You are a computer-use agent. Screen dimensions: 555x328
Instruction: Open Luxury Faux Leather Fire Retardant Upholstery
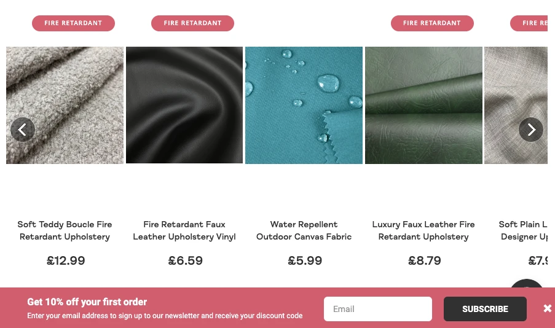[423, 230]
